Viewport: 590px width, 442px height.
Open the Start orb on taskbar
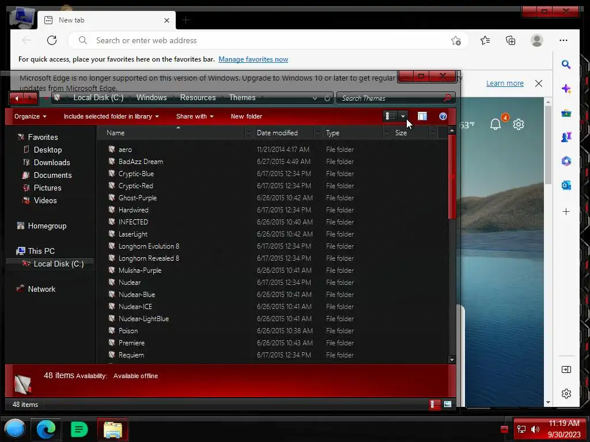coord(15,429)
